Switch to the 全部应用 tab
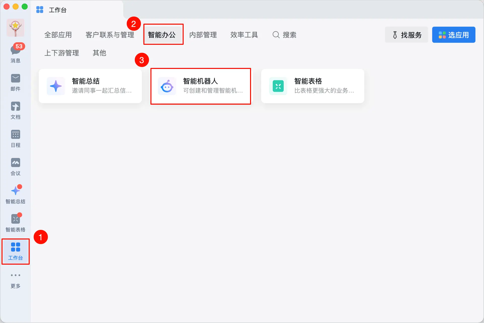The width and height of the screenshot is (484, 323). pos(58,34)
